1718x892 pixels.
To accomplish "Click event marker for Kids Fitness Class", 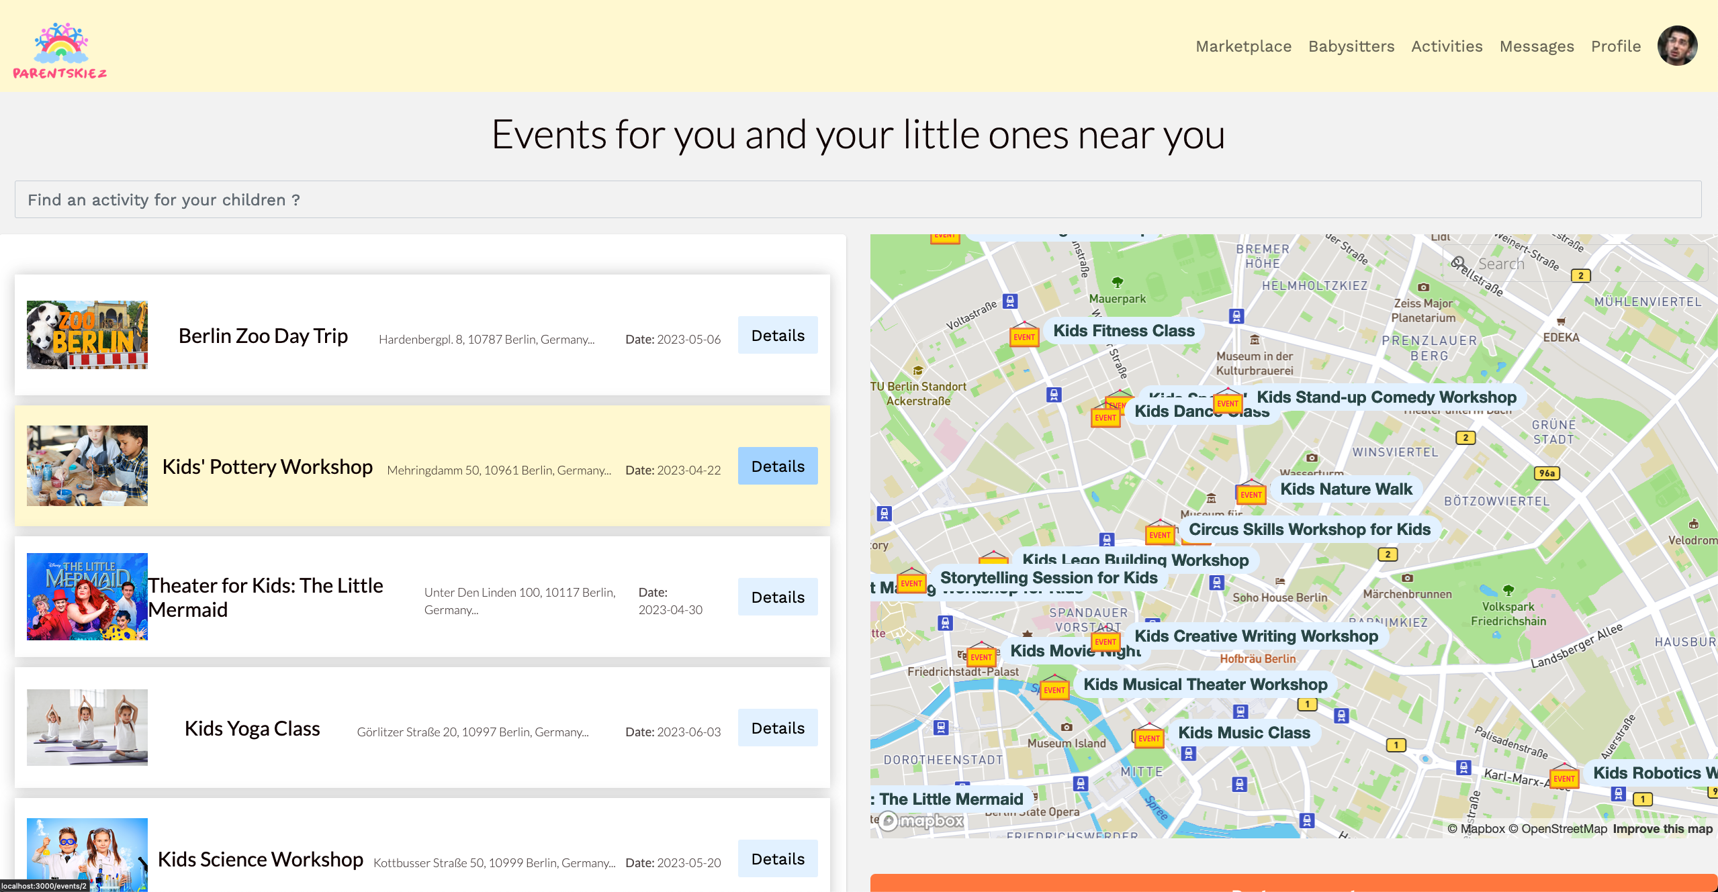I will (1024, 335).
